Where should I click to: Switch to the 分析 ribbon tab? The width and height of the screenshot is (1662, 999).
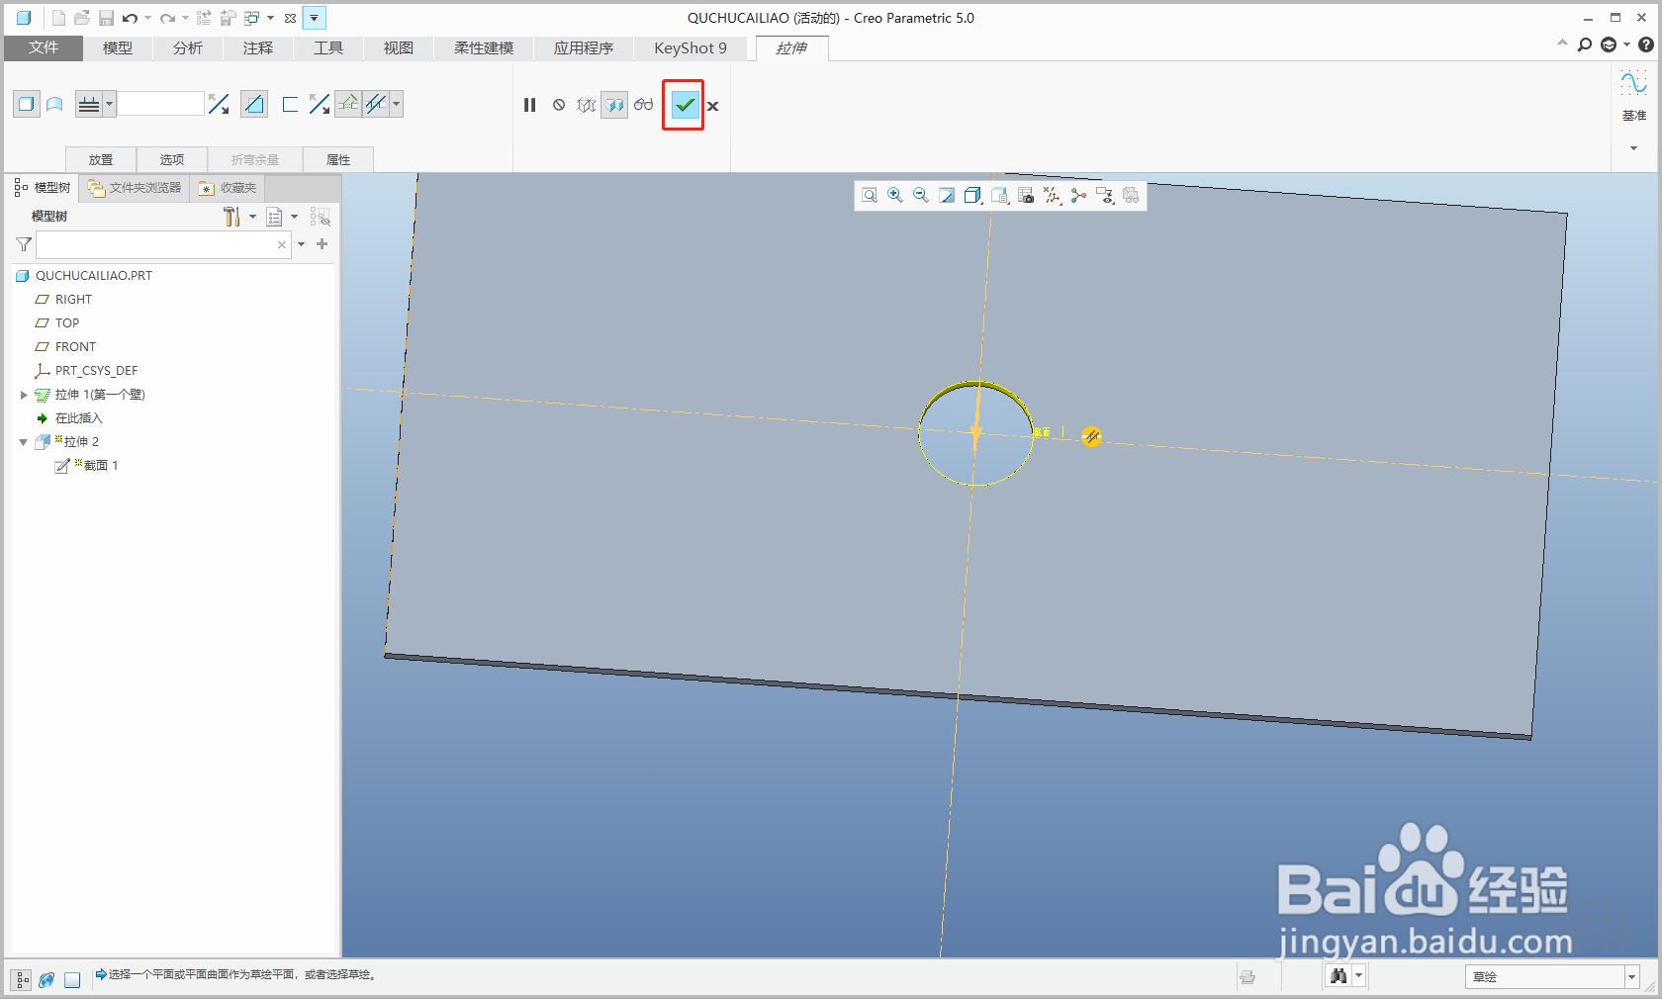pyautogui.click(x=188, y=47)
